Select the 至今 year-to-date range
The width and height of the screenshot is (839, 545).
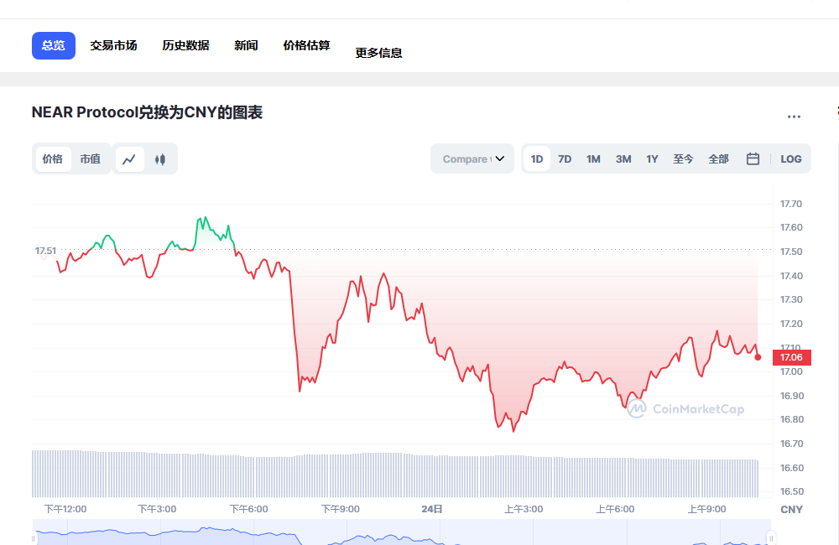coord(683,158)
